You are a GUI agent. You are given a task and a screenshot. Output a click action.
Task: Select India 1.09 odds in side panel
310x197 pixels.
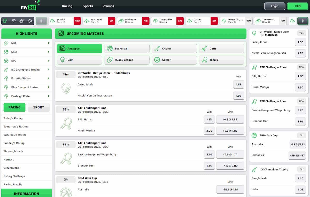[300, 189]
